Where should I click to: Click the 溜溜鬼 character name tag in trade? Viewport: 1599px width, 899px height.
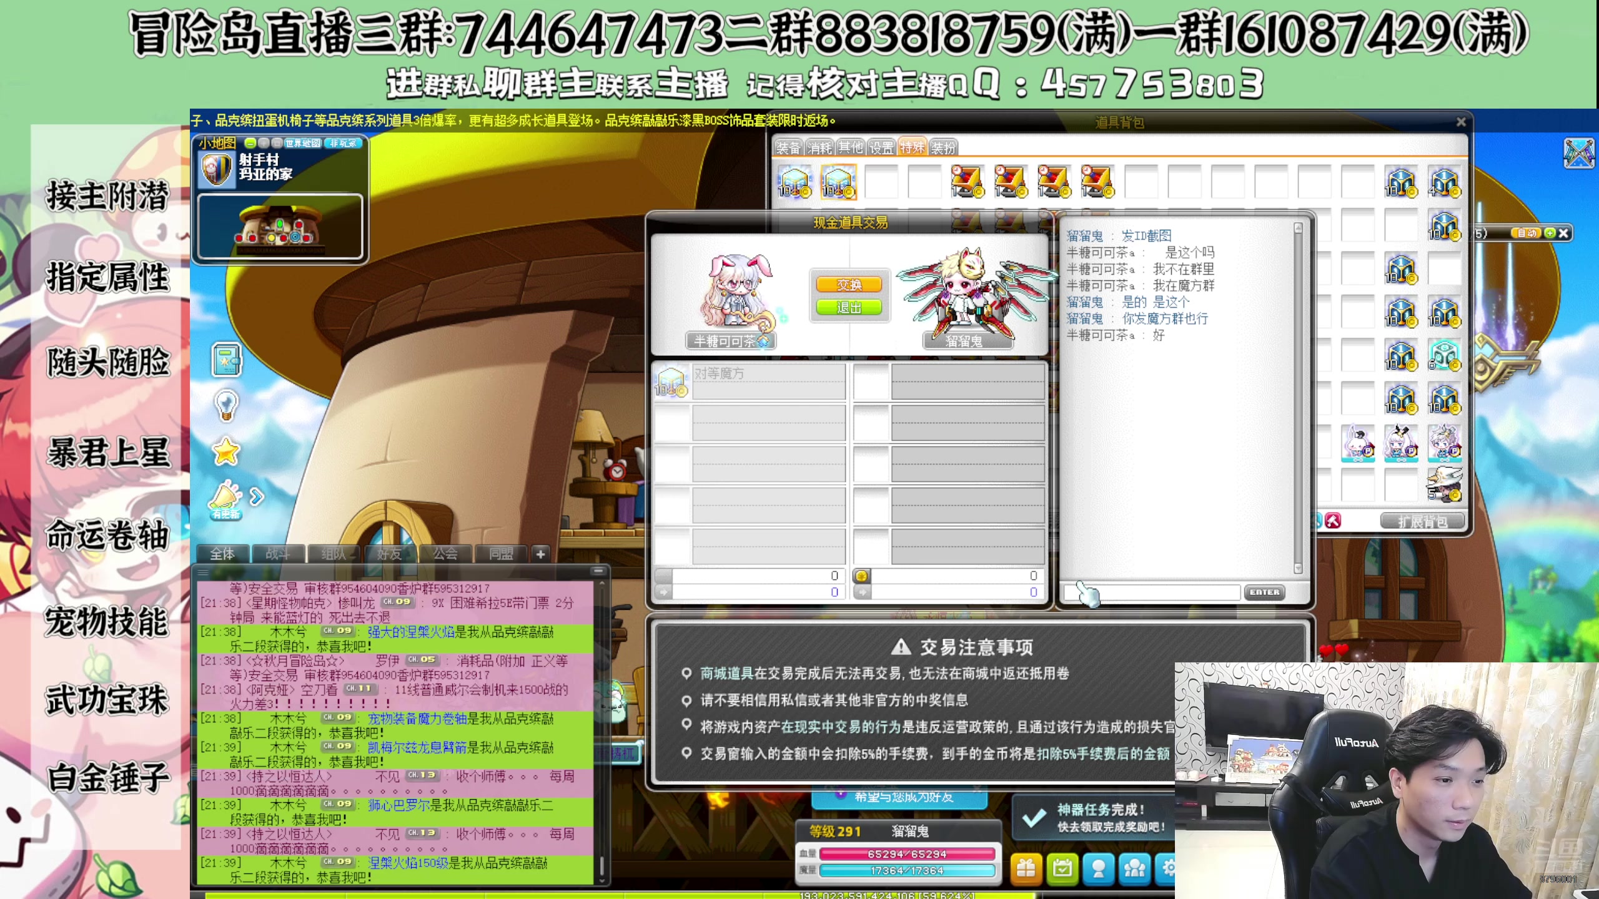point(967,341)
